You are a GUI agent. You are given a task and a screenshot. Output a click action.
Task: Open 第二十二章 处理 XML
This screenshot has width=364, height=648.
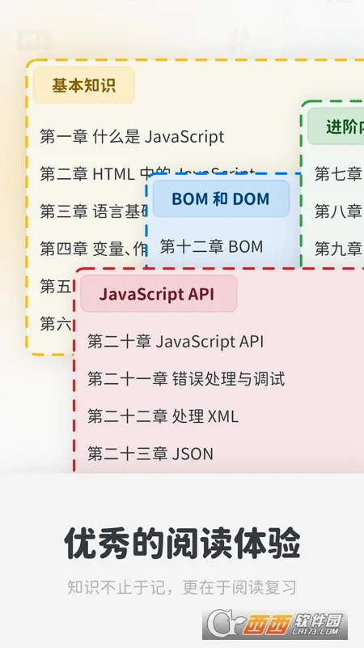[163, 416]
